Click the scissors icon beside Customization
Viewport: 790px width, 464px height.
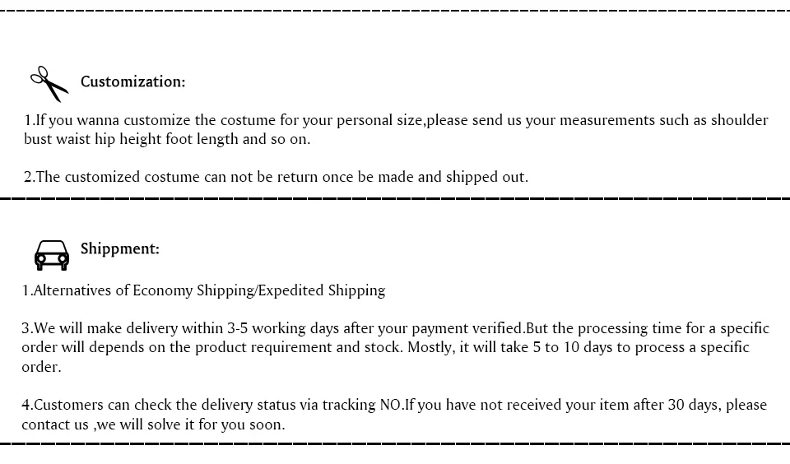[49, 84]
